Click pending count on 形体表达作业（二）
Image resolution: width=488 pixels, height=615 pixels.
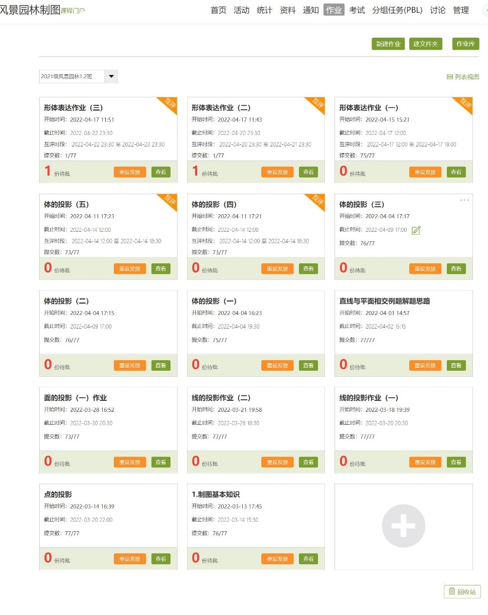196,172
